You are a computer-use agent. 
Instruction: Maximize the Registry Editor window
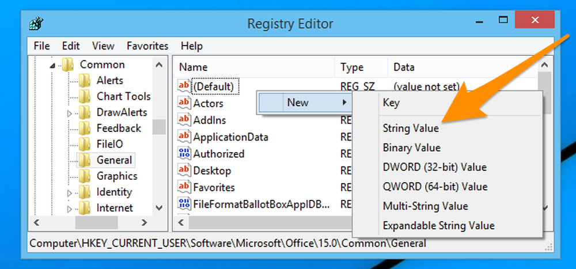[x=503, y=20]
